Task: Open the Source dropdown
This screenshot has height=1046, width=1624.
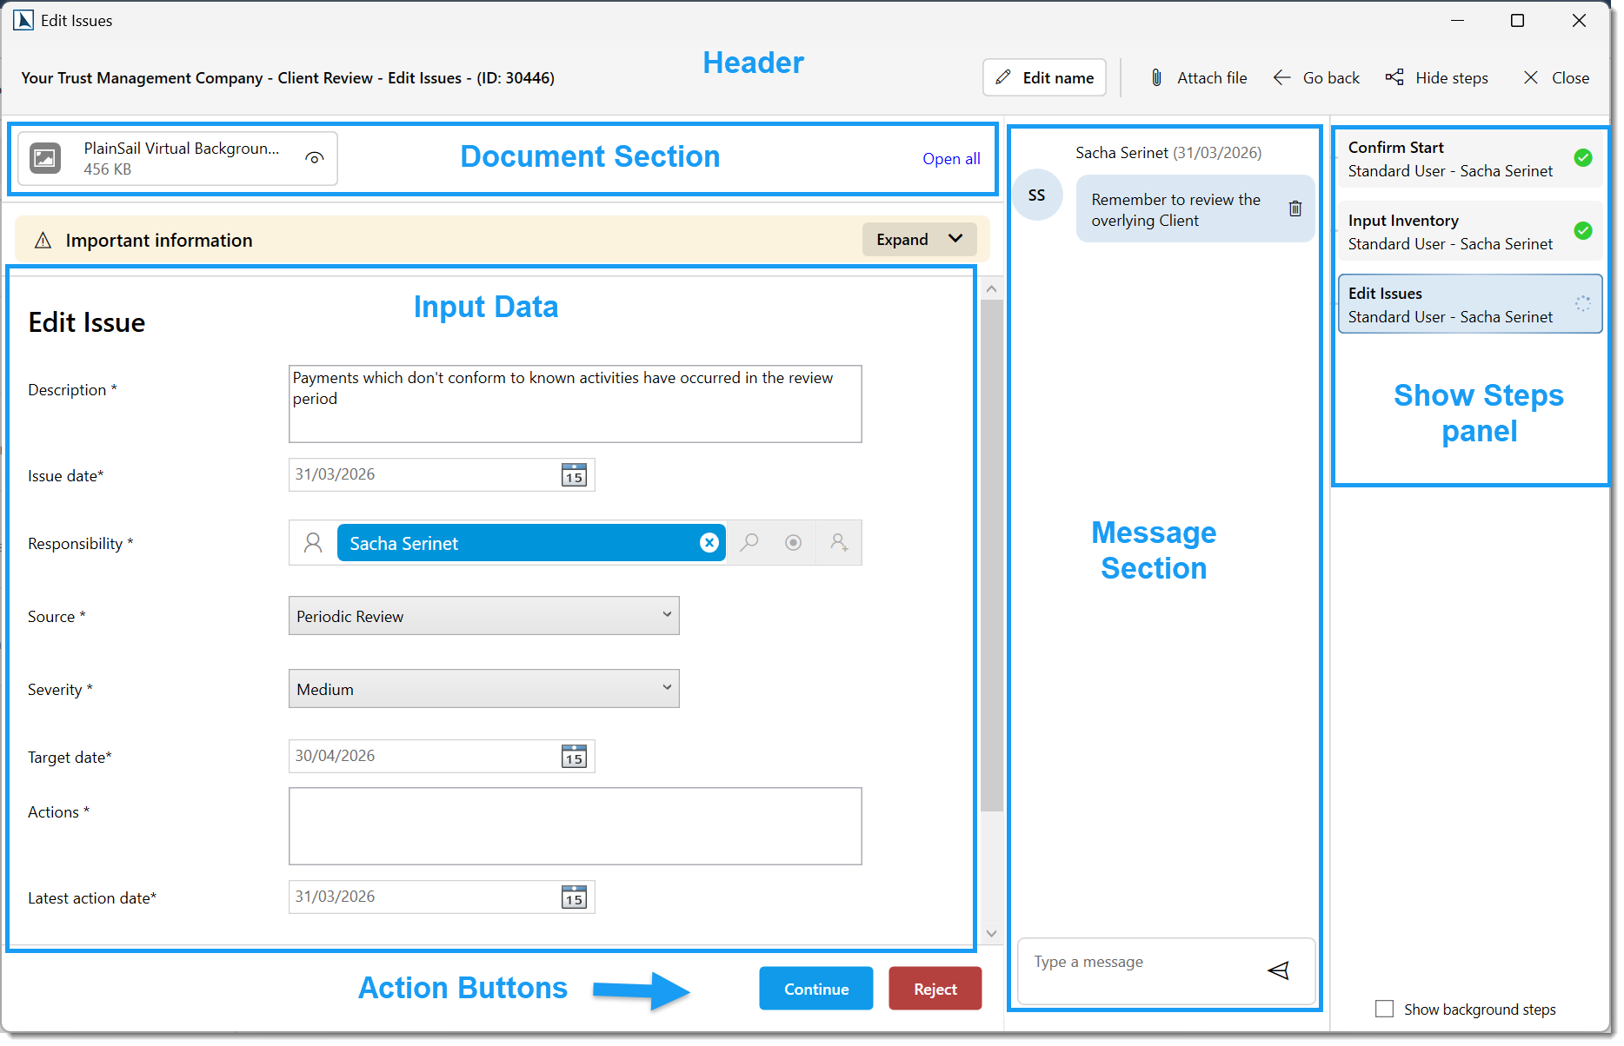Action: tap(483, 615)
